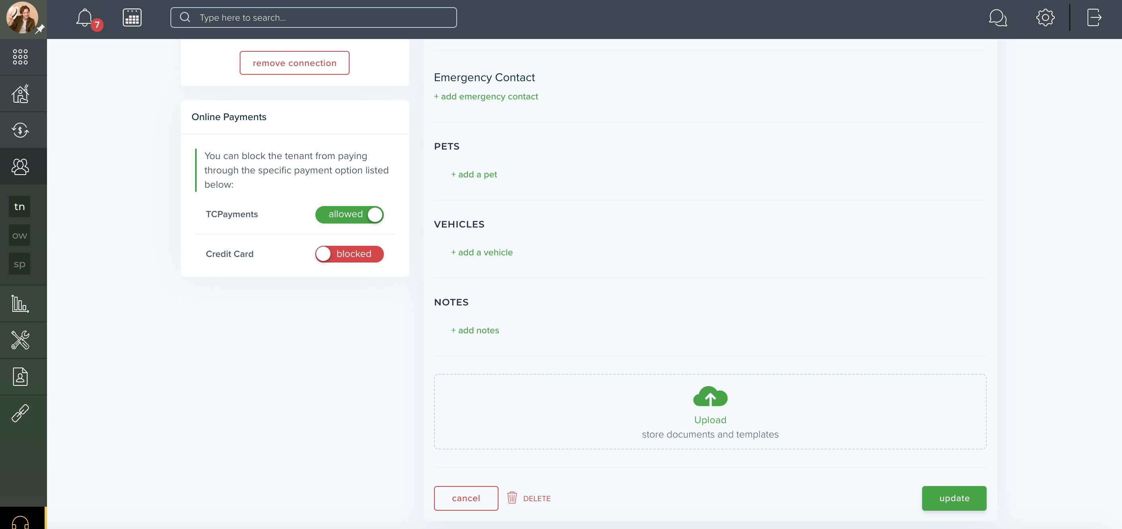Screen dimensions: 1122x529
Task: Toggle Credit Card blocked switch
Action: point(349,254)
